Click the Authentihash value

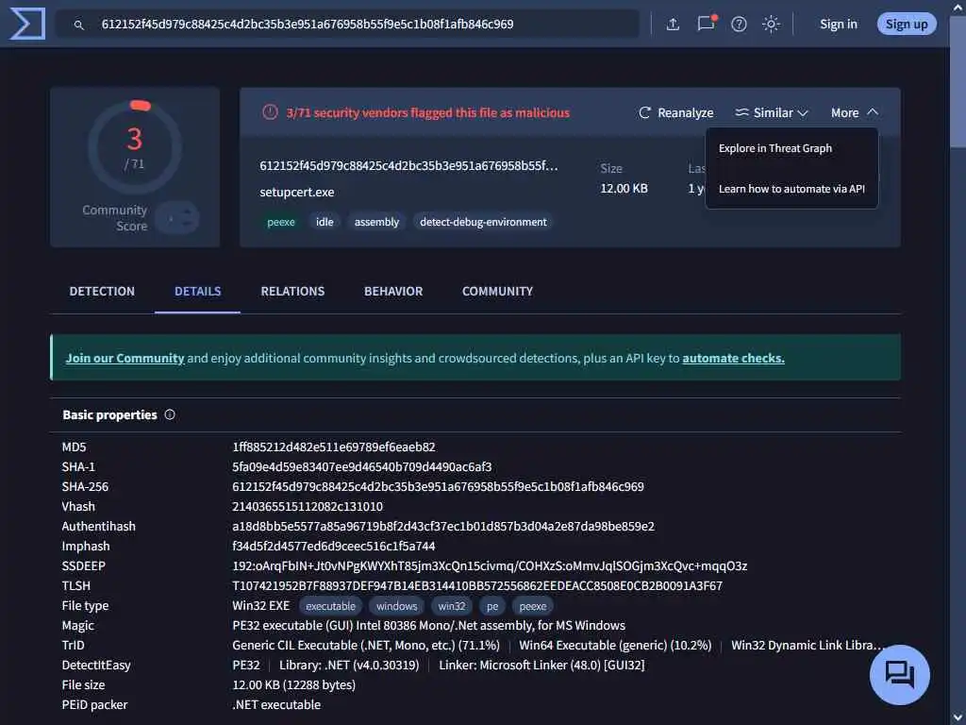tap(443, 526)
